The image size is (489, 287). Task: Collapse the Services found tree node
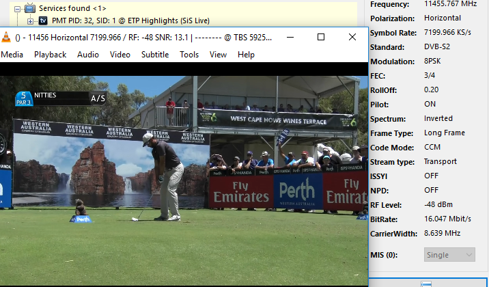point(18,8)
